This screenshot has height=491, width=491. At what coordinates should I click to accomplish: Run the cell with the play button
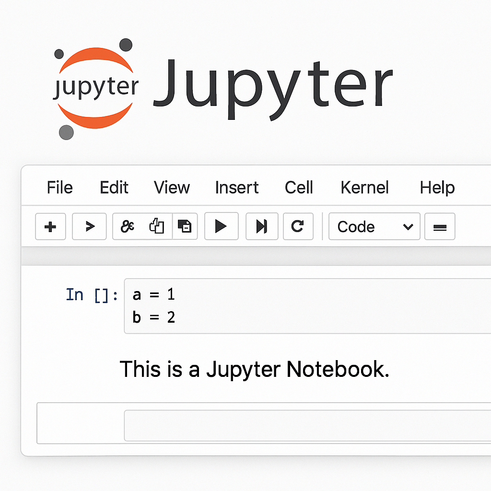[221, 227]
